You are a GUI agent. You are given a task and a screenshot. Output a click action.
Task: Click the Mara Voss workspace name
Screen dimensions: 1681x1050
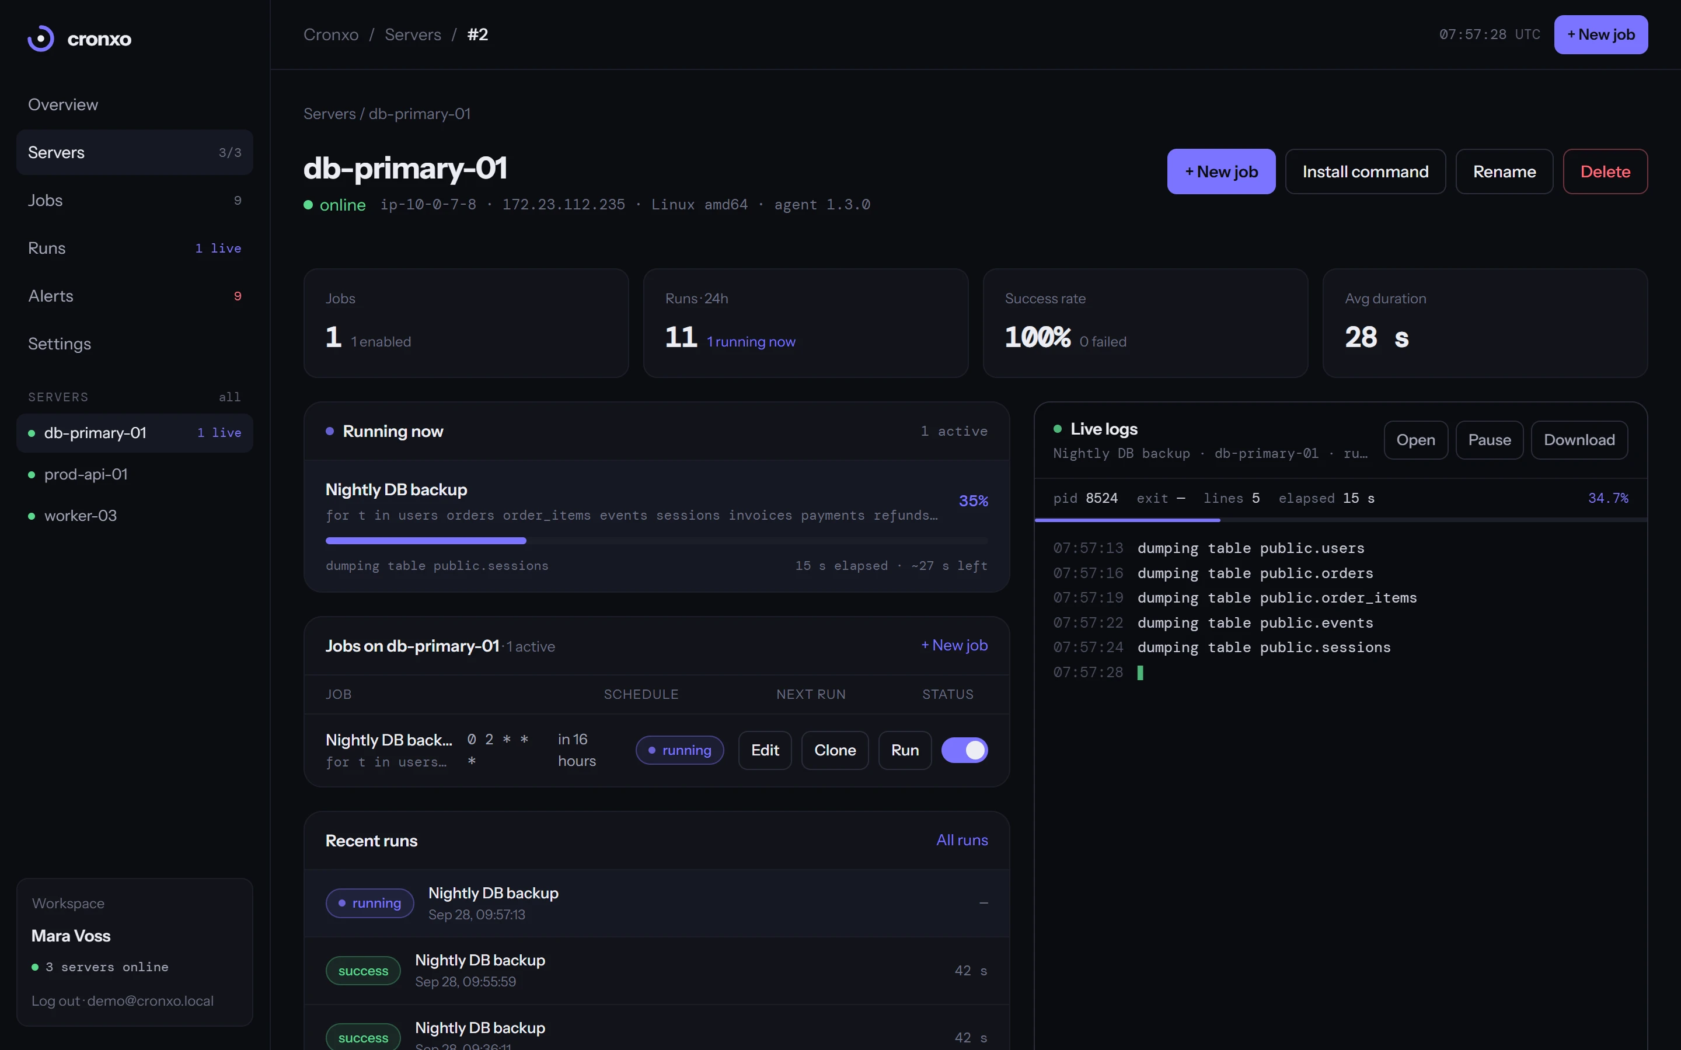coord(71,936)
